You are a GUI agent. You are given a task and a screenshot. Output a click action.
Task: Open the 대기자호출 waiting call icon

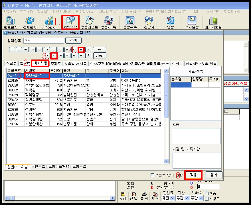pyautogui.click(x=213, y=22)
